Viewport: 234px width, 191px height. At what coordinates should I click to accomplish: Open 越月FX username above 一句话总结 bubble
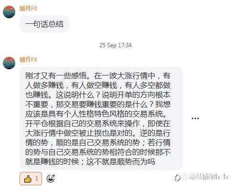[28, 8]
